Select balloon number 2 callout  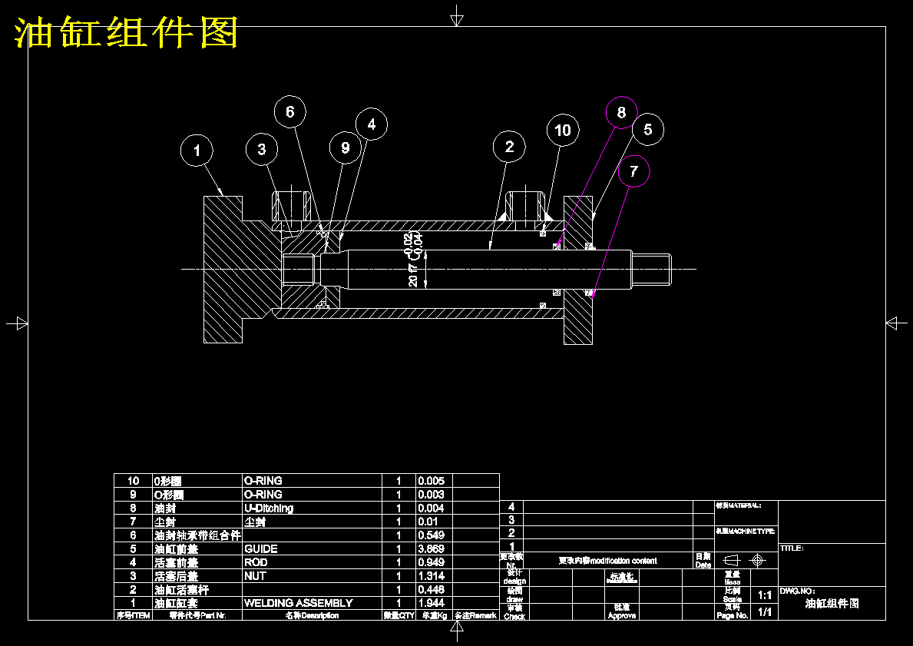(x=509, y=147)
